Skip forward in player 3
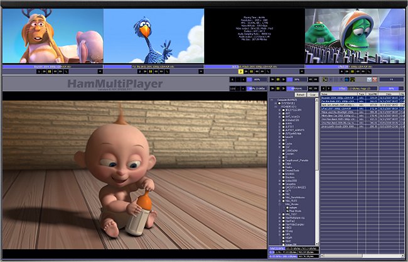The height and width of the screenshot is (262, 408). click(262, 72)
